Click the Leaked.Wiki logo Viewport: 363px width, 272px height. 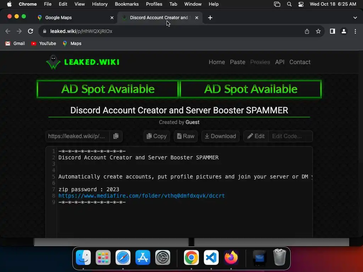(83, 62)
